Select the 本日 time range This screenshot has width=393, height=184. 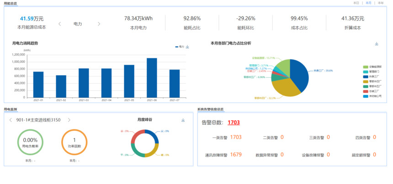pos(356,3)
